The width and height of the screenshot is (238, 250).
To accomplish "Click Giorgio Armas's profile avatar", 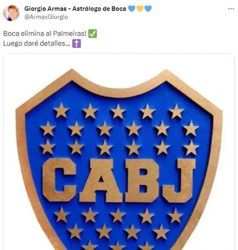I will [11, 13].
